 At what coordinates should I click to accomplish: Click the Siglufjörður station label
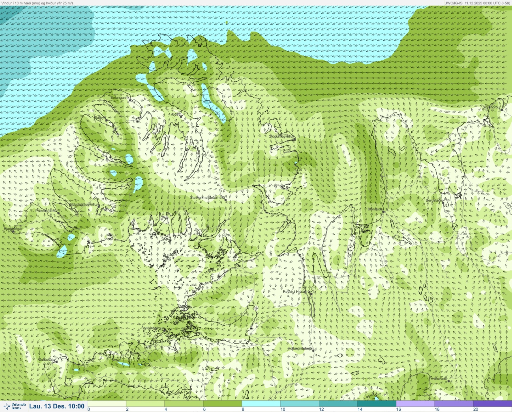pyautogui.click(x=492, y=107)
